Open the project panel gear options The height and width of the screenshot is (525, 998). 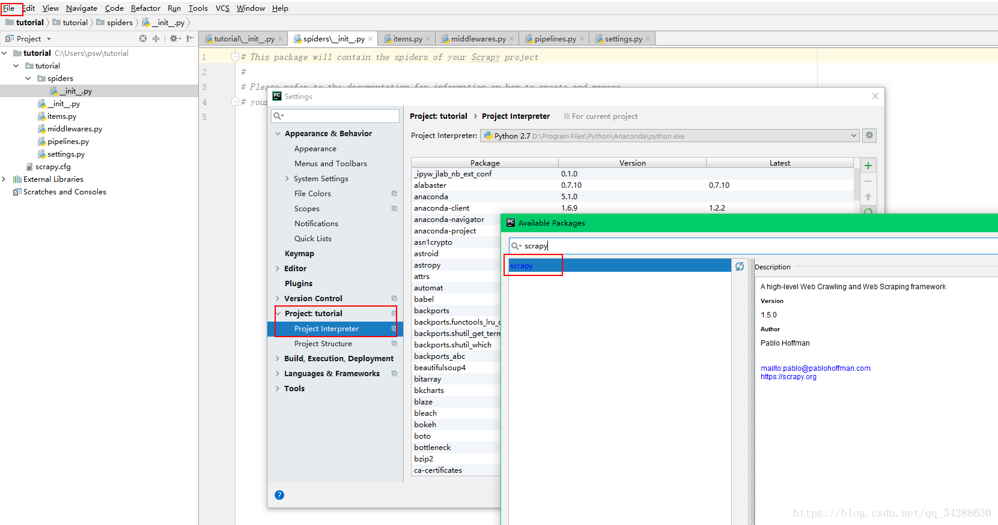click(174, 38)
